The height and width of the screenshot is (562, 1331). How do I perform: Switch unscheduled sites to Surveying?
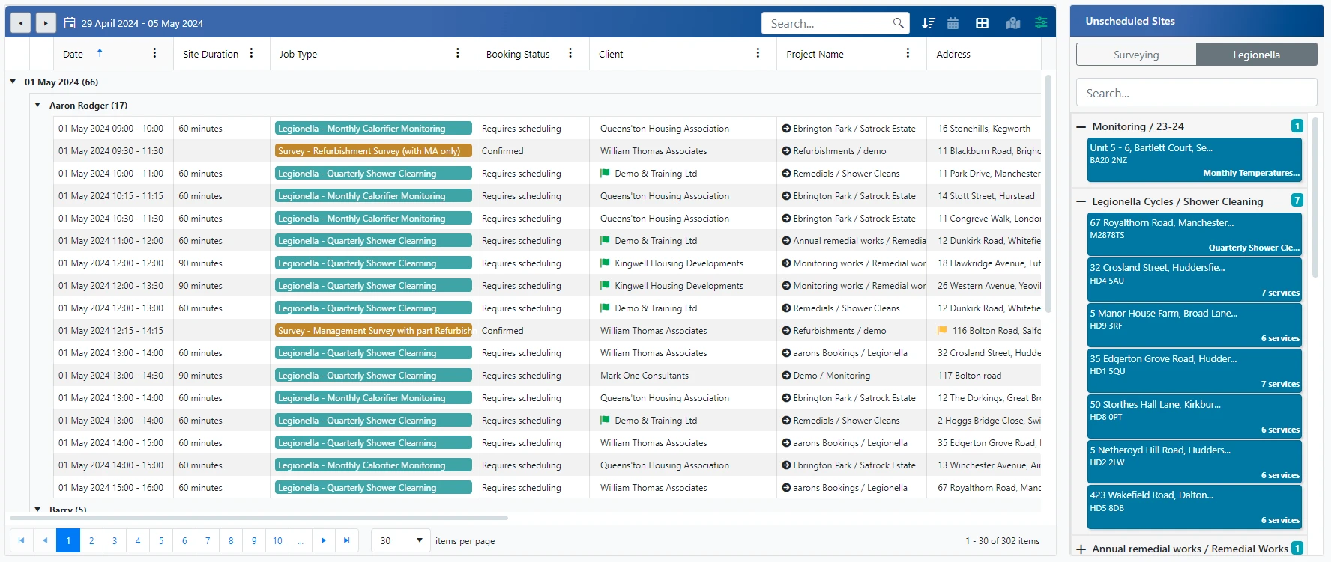1135,55
